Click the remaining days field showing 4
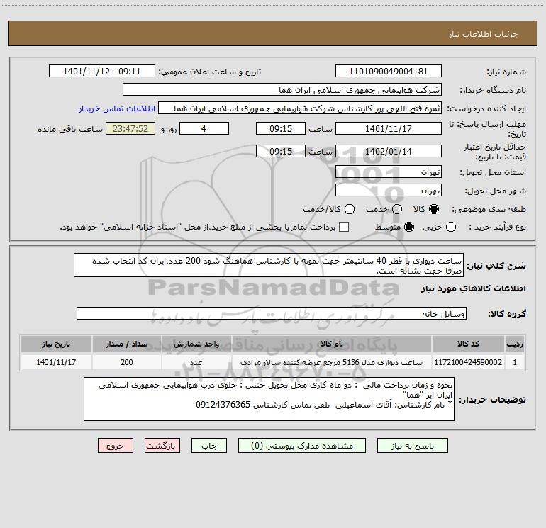 [x=204, y=129]
